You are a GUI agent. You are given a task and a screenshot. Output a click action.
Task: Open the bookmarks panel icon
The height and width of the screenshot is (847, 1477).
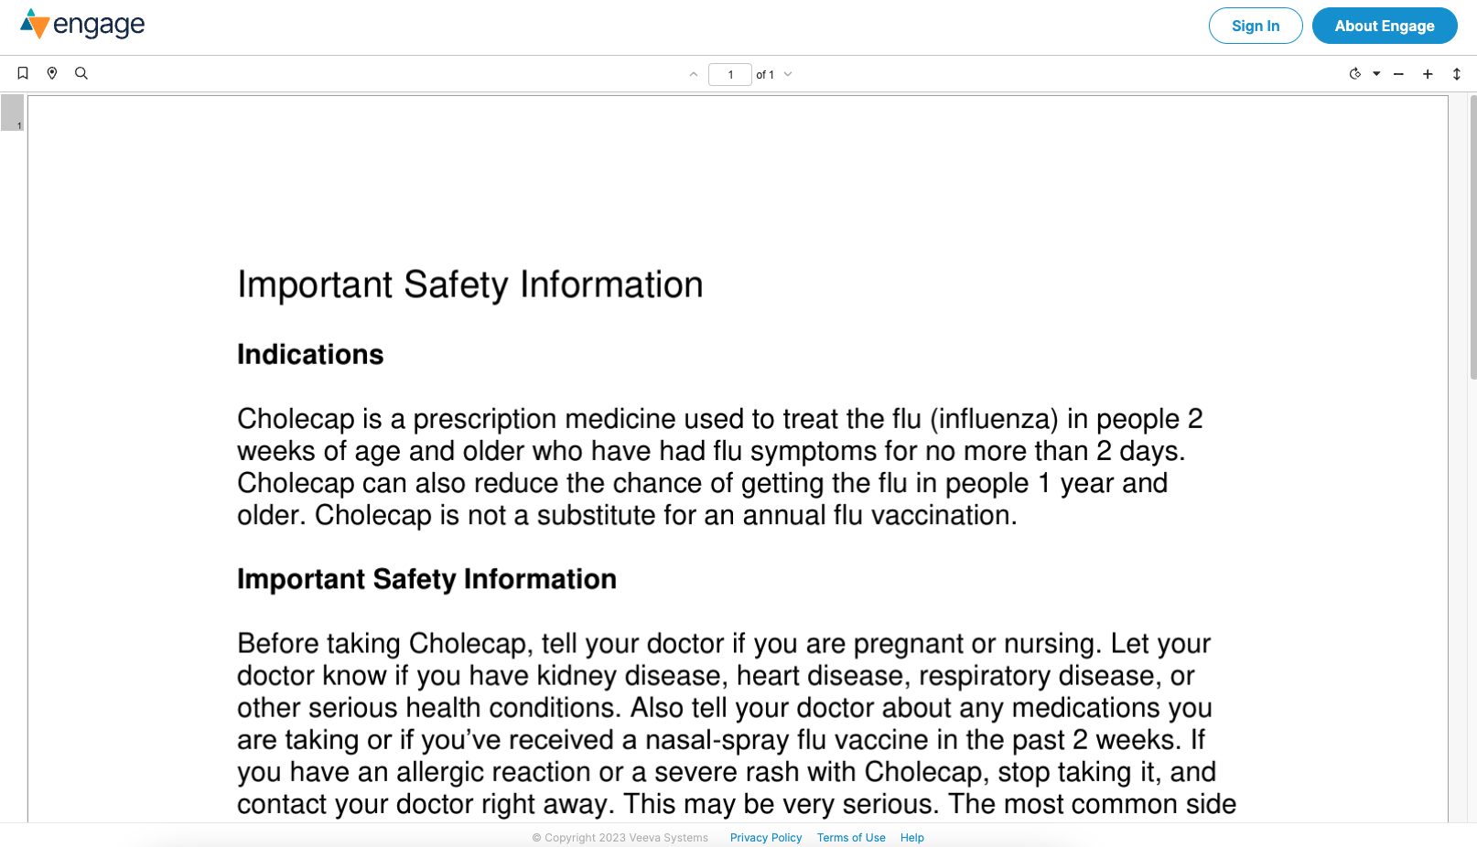23,73
